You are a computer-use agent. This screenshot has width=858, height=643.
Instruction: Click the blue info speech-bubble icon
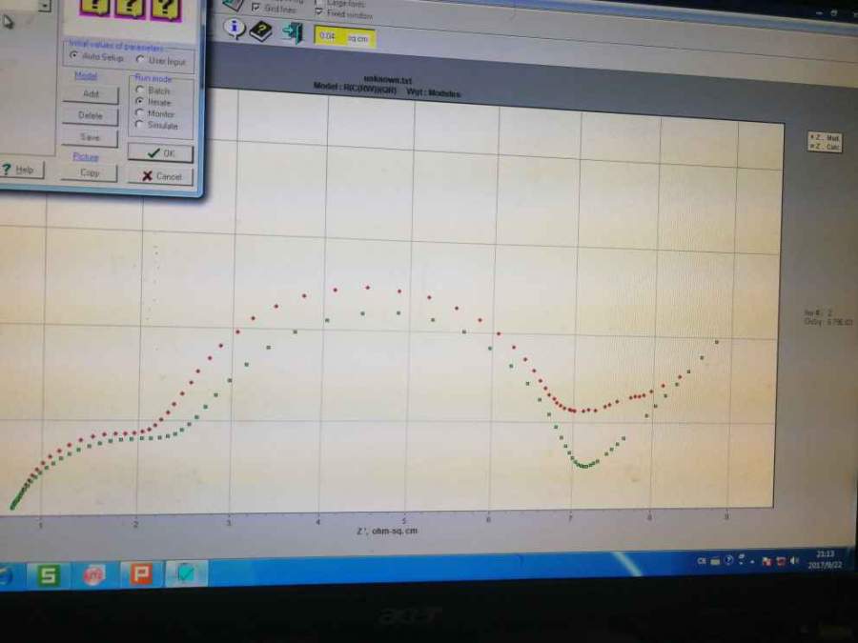pyautogui.click(x=235, y=28)
